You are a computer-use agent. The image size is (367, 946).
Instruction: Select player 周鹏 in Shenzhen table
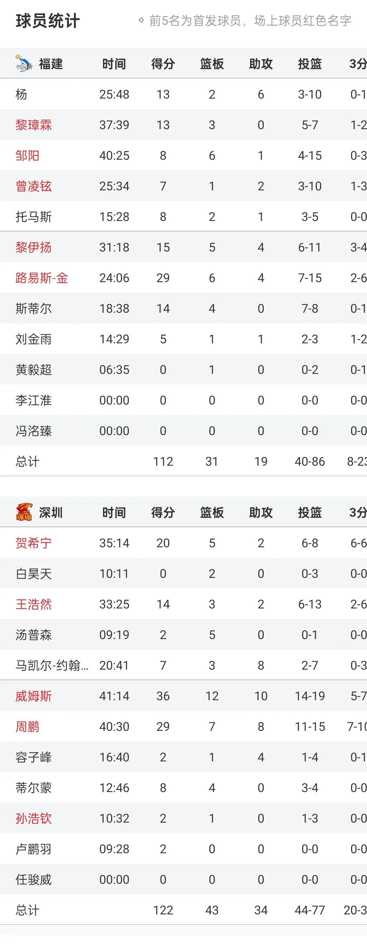[x=27, y=726]
